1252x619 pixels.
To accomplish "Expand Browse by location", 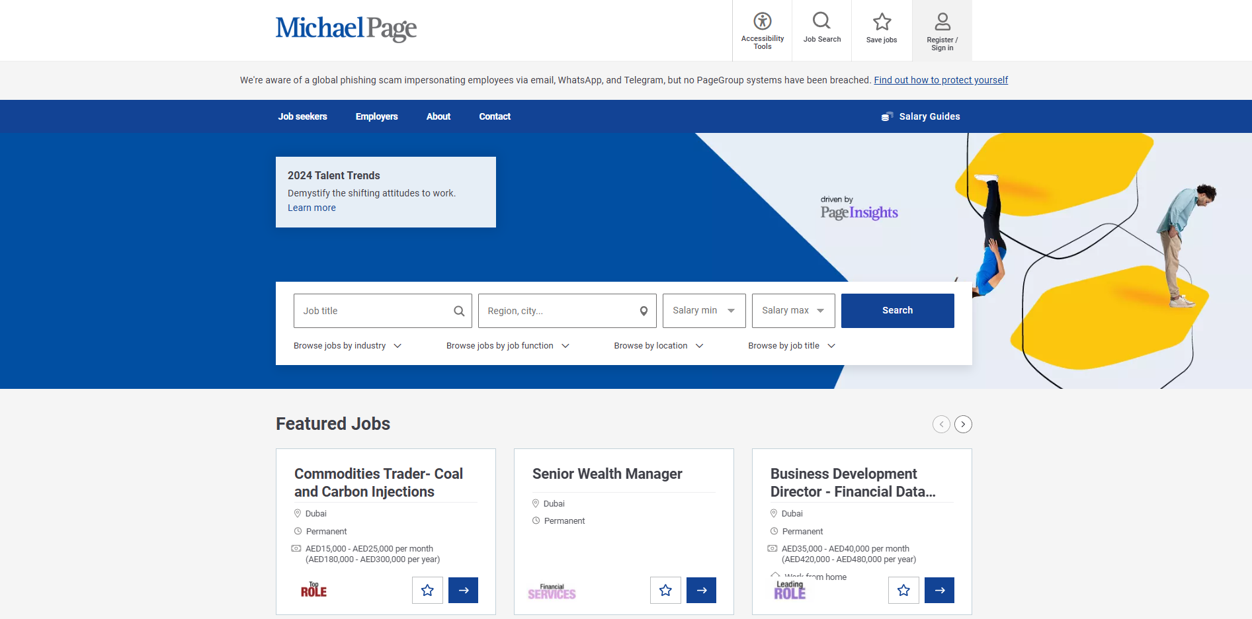I will click(659, 346).
